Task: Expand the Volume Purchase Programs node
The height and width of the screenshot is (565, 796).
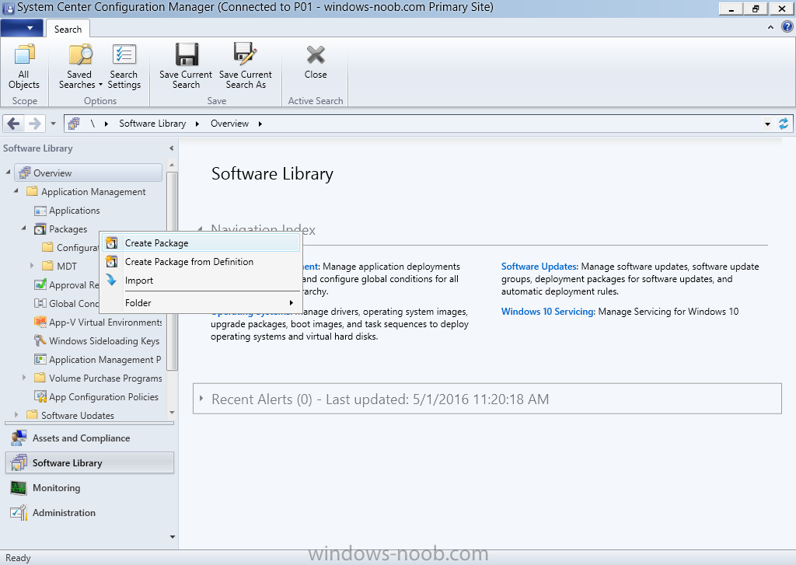Action: pyautogui.click(x=24, y=378)
